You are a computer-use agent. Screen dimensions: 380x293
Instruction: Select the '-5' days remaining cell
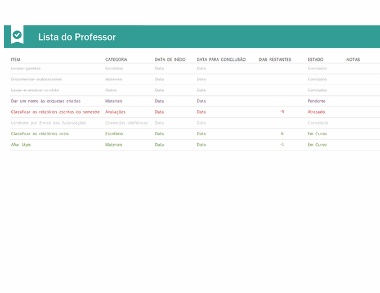(x=282, y=112)
